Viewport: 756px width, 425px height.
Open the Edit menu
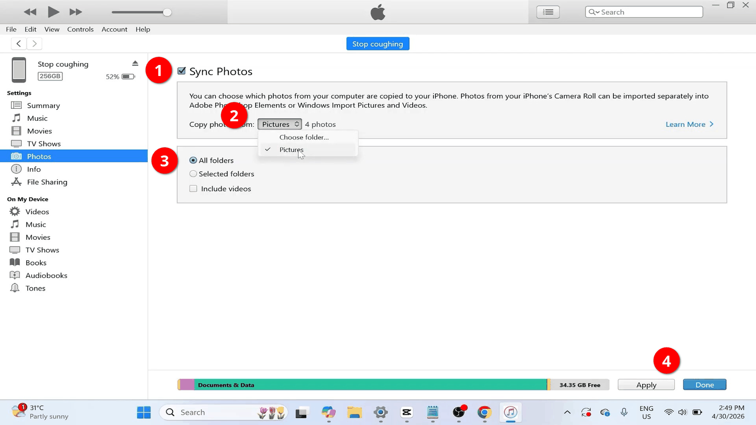(x=30, y=29)
